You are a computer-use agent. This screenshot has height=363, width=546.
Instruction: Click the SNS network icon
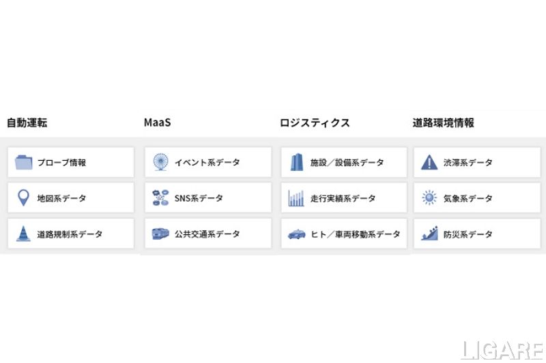click(161, 198)
